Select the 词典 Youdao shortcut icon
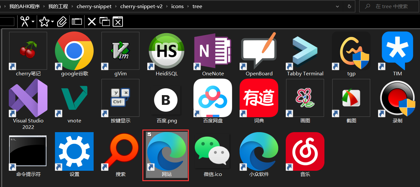Viewport: 420px width, 187px height. point(259,98)
